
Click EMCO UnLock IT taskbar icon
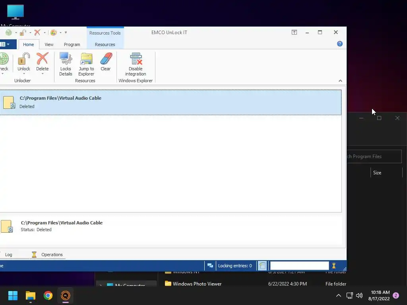point(66,295)
